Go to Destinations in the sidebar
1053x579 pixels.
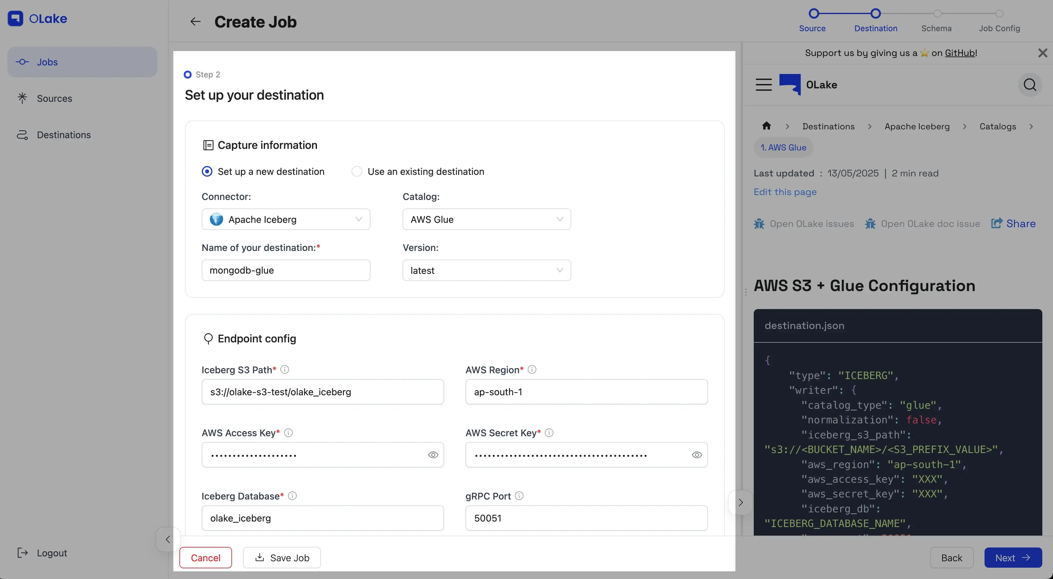click(x=63, y=135)
